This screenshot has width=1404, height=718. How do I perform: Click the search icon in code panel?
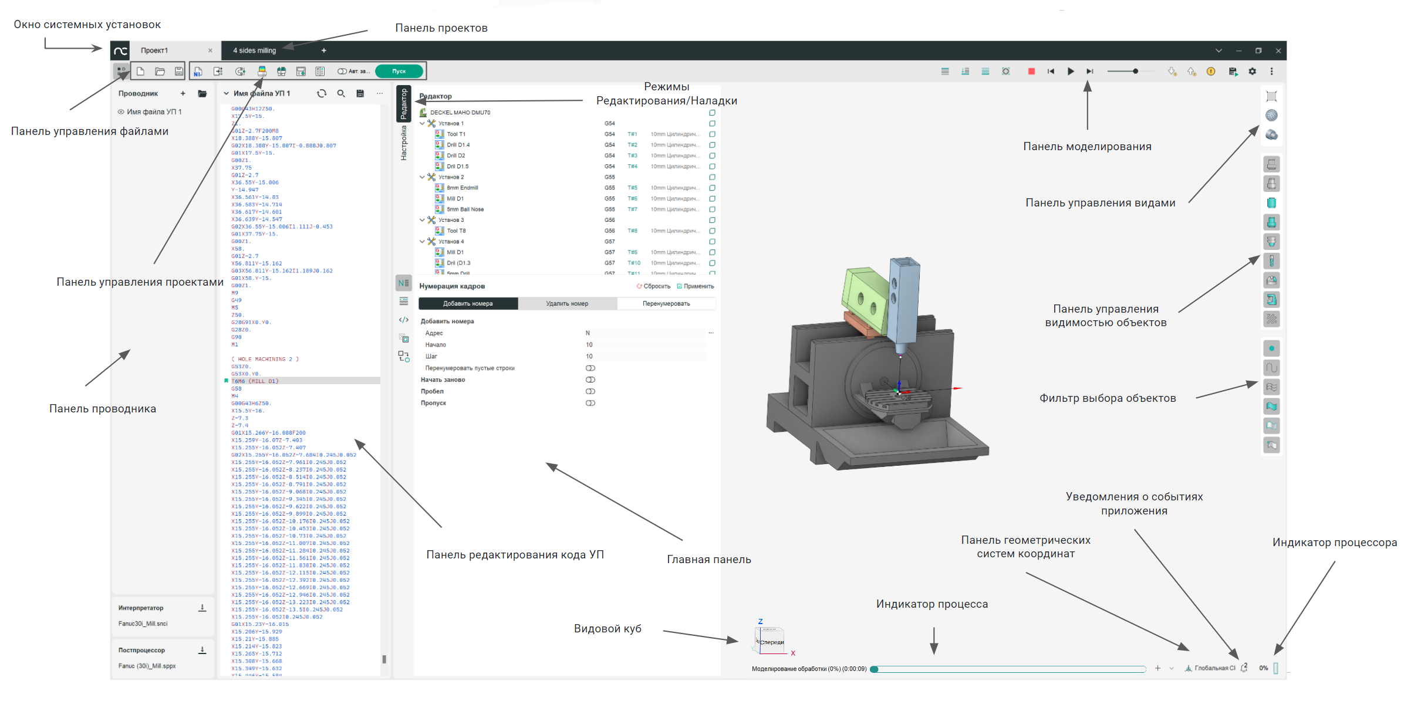point(341,94)
